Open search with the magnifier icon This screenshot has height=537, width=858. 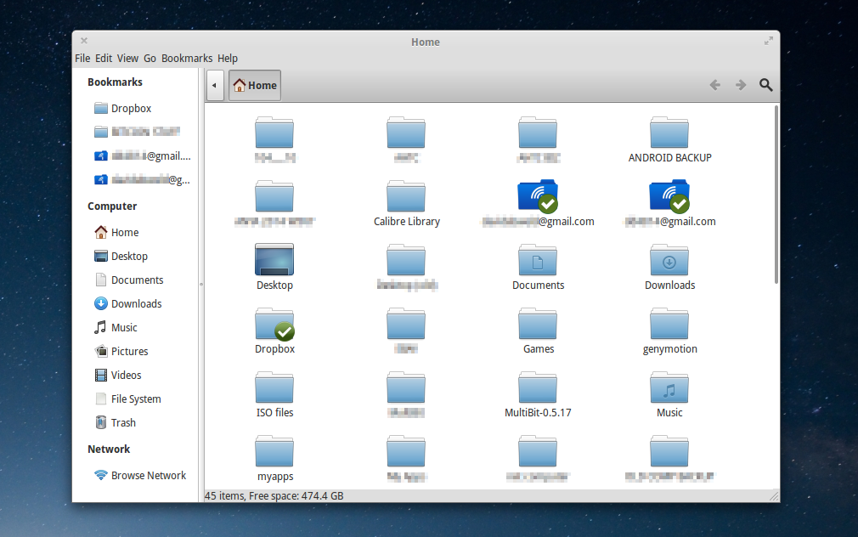pos(766,85)
